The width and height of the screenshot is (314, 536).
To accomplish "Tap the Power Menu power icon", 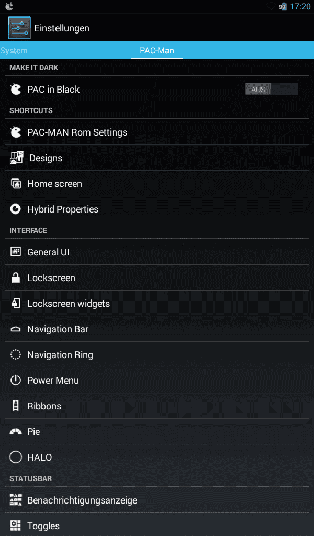I will (15, 380).
